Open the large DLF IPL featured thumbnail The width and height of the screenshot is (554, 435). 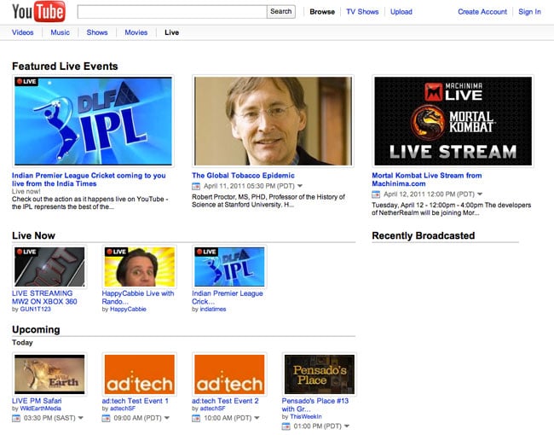(x=93, y=121)
